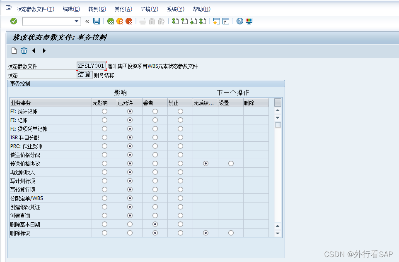This screenshot has width=399, height=262.
Task: Click the 删除 column header
Action: click(x=256, y=103)
